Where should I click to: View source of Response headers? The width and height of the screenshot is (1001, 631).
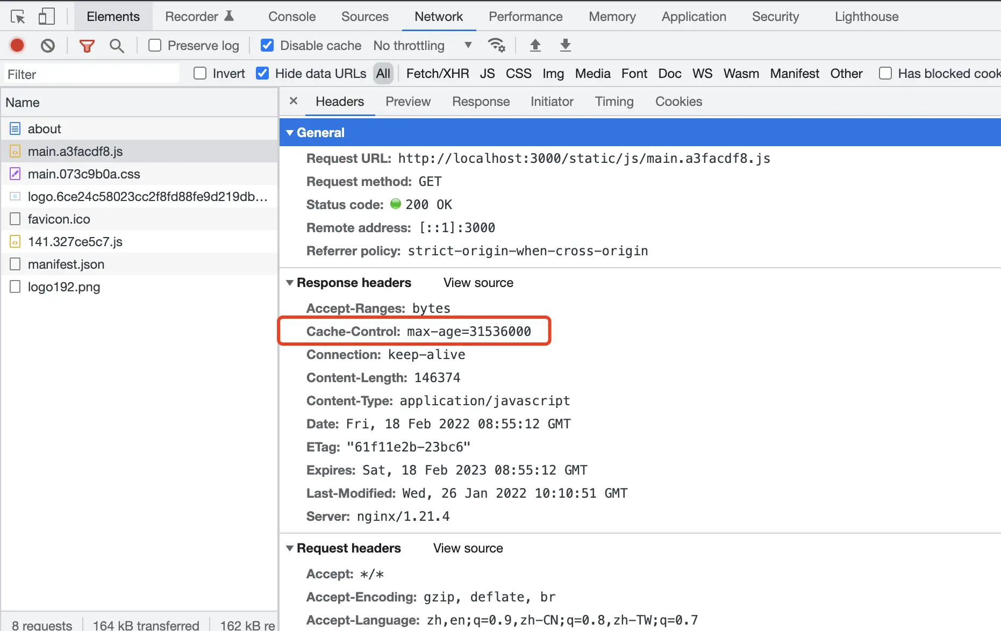tap(478, 283)
